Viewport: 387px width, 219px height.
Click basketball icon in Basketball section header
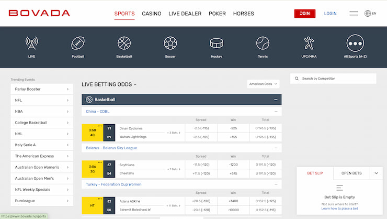click(x=89, y=100)
